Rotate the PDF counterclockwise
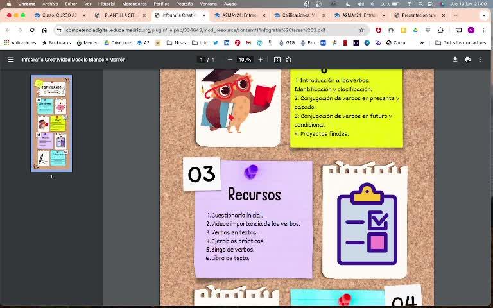Viewport: 493px width, 308px height. (x=288, y=60)
